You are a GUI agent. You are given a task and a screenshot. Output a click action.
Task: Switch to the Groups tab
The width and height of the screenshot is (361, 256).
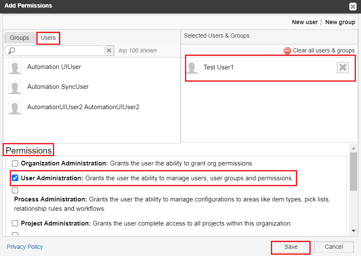pos(19,38)
